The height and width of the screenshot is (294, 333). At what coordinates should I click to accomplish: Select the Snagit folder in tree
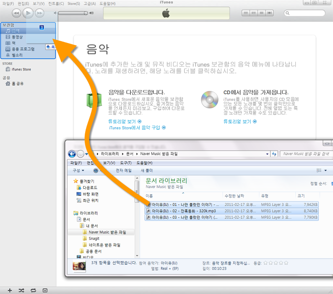coord(91,238)
